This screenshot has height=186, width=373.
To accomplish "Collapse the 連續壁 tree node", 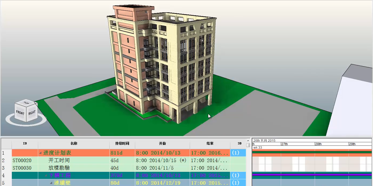I will click(51, 183).
